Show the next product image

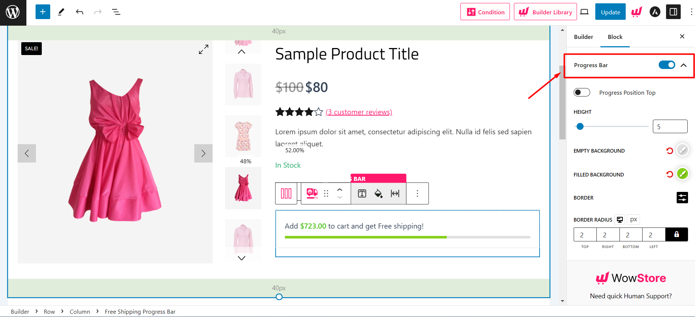203,153
